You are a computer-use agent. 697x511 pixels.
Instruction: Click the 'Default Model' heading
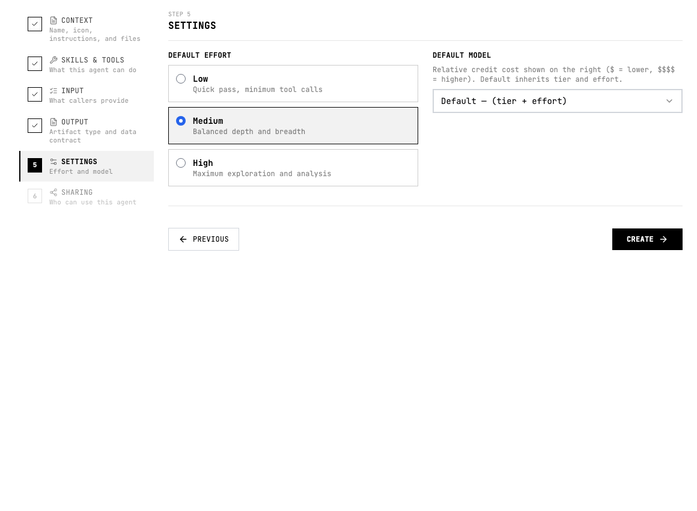tap(462, 55)
